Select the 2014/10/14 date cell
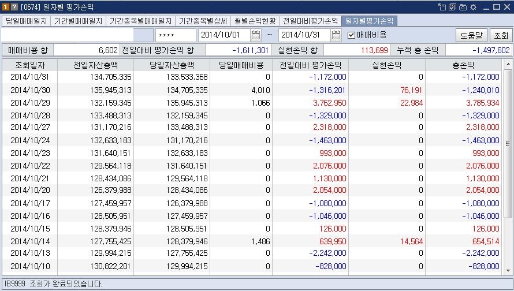This screenshot has height=291, width=514. (x=30, y=241)
